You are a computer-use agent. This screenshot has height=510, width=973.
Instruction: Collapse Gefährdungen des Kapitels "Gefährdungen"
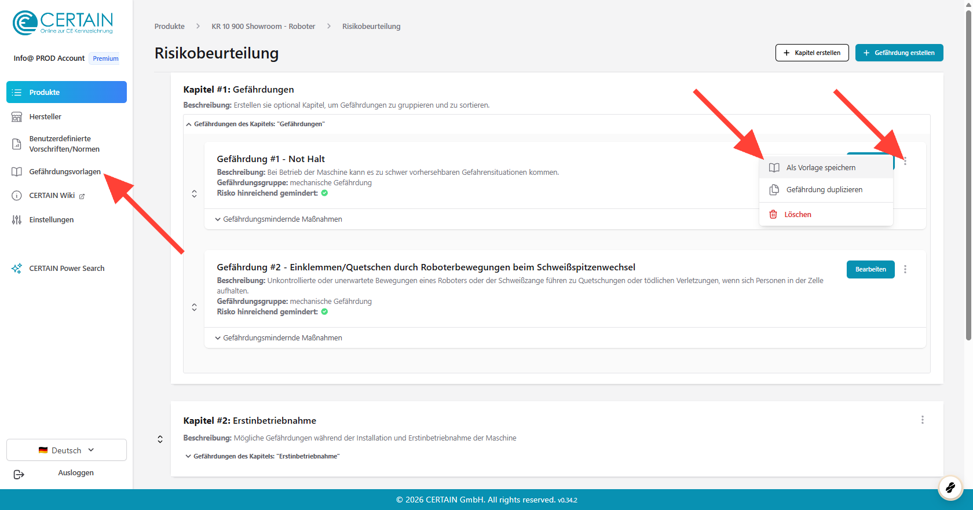pos(255,124)
